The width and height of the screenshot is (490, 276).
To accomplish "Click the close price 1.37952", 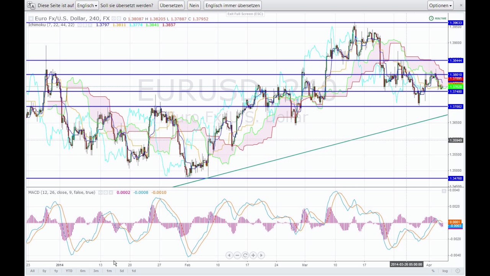I will point(201,19).
